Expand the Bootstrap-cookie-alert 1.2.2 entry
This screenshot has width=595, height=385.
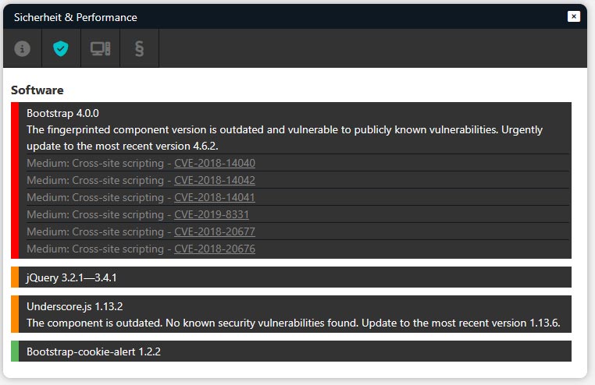point(93,351)
